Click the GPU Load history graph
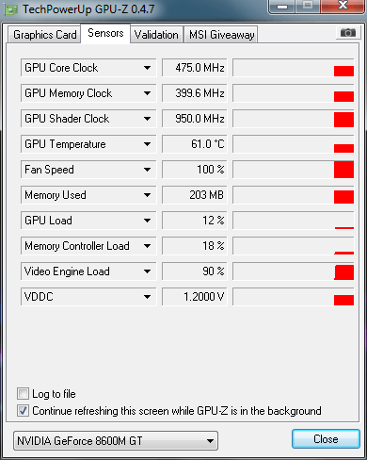367x460 pixels. (x=294, y=221)
